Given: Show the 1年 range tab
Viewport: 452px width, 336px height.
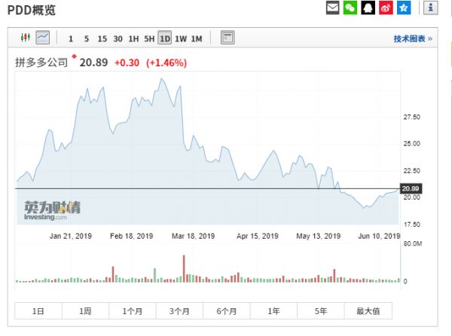Looking at the screenshot, I should [273, 311].
